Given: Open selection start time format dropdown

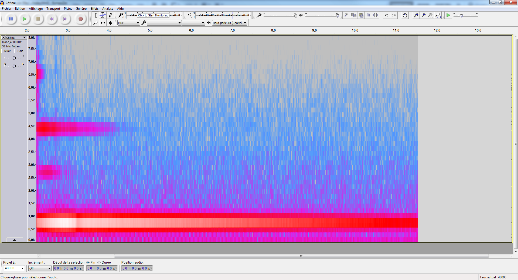Looking at the screenshot, I should [x=83, y=268].
